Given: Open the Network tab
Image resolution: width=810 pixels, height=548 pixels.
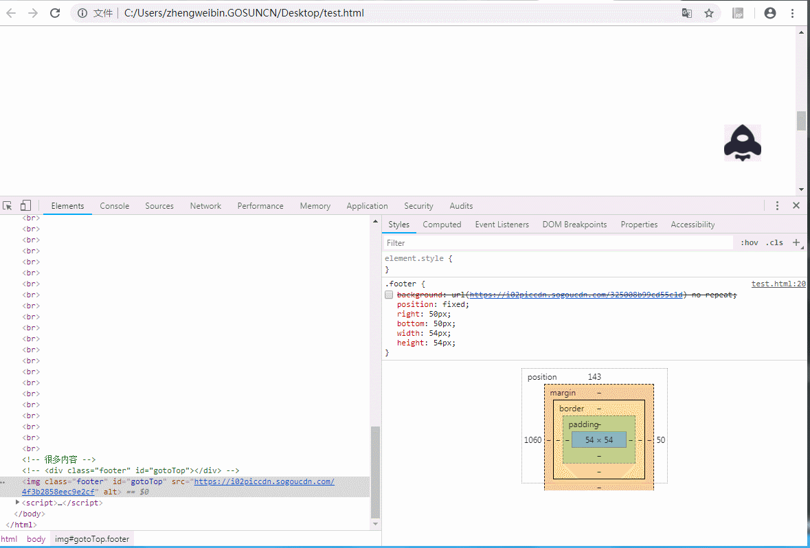Looking at the screenshot, I should click(205, 205).
